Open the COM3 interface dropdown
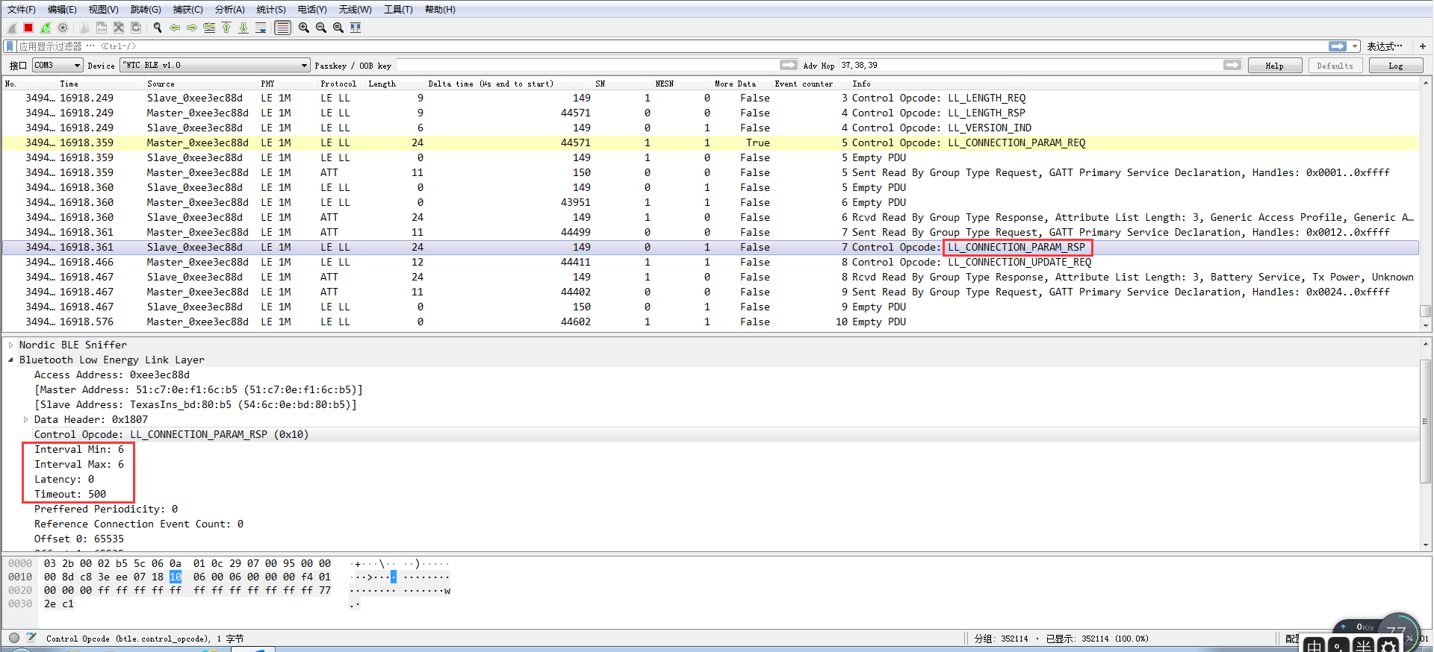Screen dimensions: 1434x652 [x=58, y=65]
